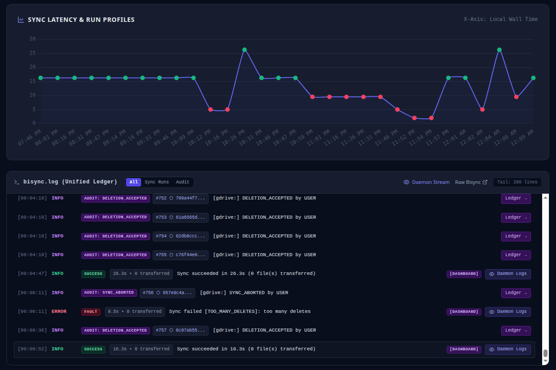Click the AUDIT: SYNC_ABORTED badge

[x=109, y=293]
